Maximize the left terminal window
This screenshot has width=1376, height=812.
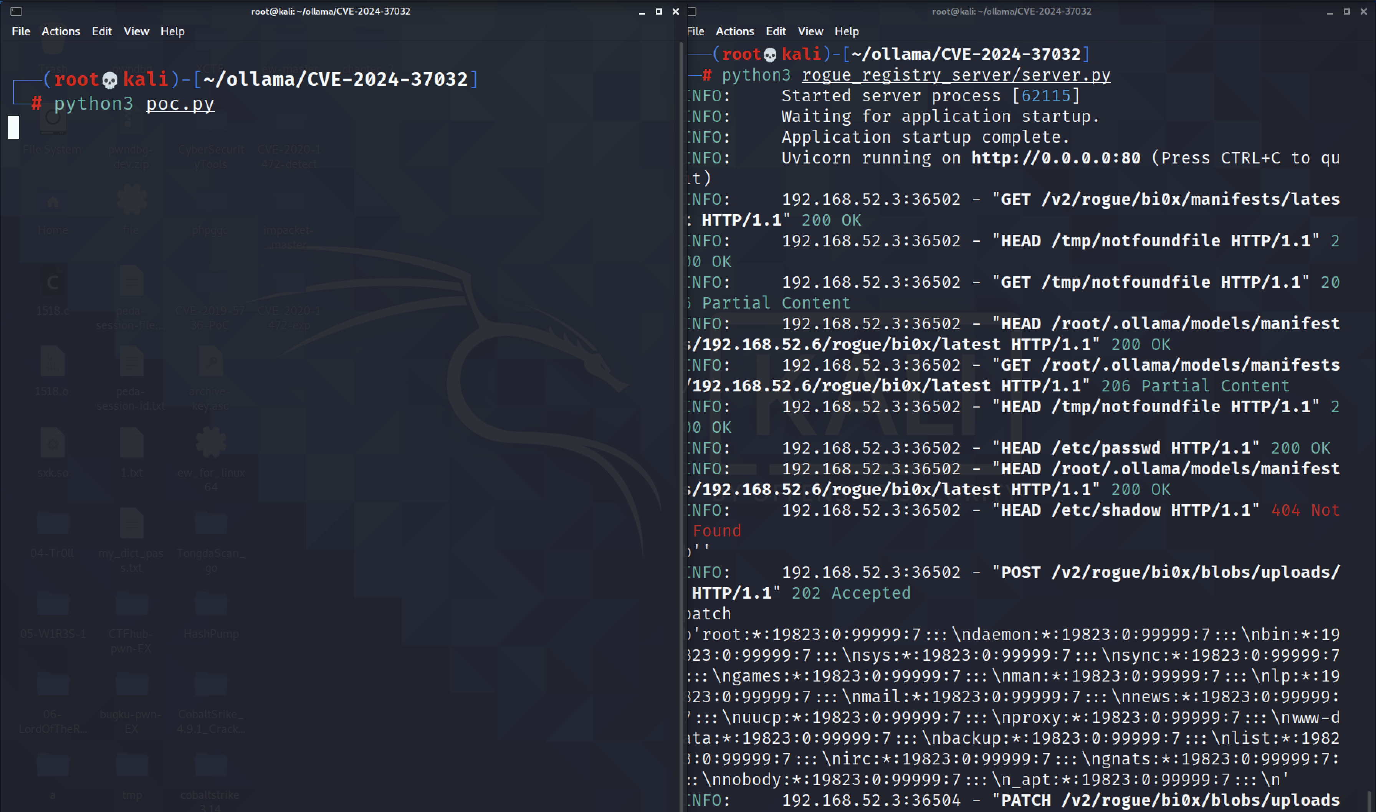[x=658, y=12]
